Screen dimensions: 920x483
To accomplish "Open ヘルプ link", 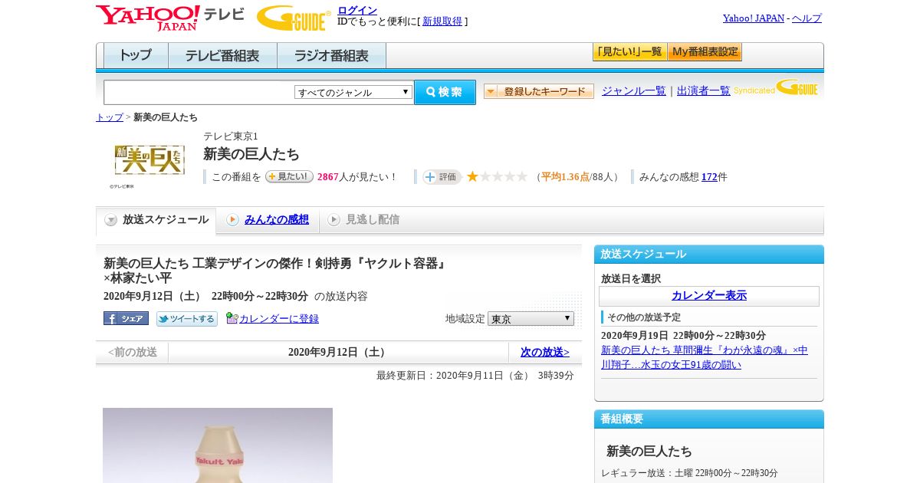I will (x=807, y=18).
